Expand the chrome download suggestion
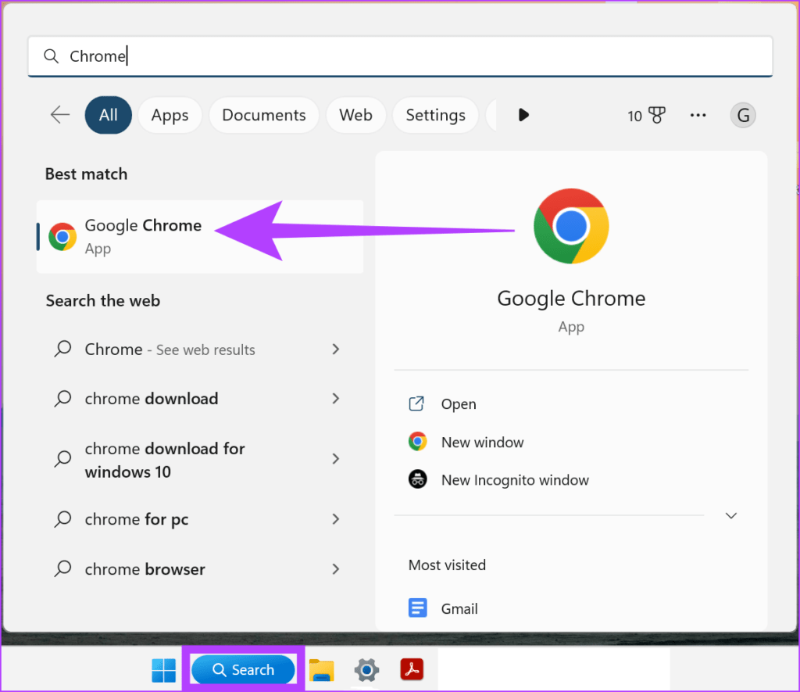This screenshot has width=800, height=692. coord(336,399)
